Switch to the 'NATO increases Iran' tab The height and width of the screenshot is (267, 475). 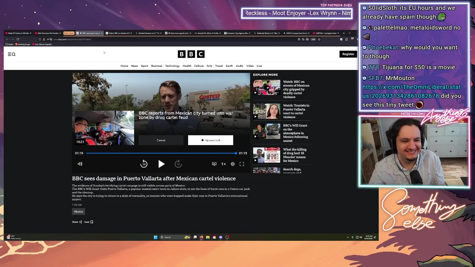(296, 33)
